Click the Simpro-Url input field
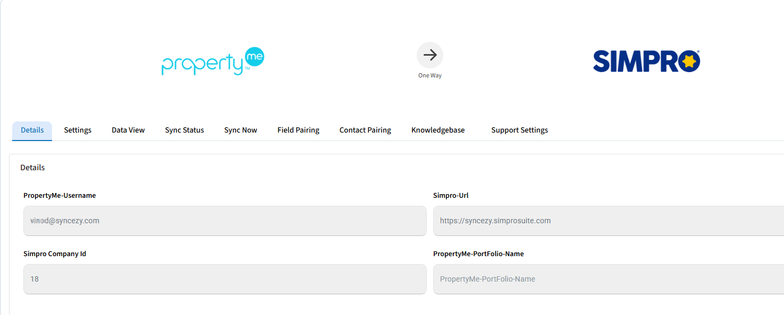The width and height of the screenshot is (784, 315). click(608, 221)
